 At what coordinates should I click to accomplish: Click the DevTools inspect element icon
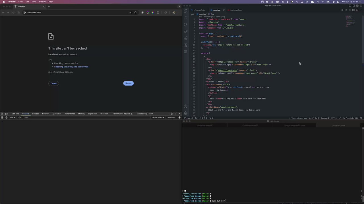point(2,114)
